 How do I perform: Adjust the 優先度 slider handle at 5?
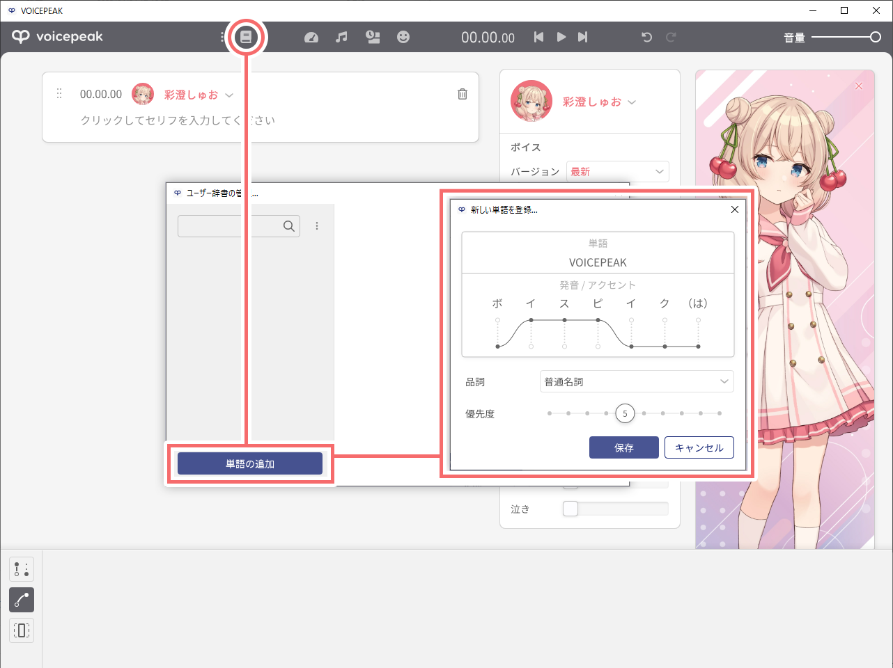[625, 413]
